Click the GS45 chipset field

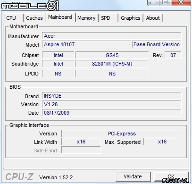click(x=112, y=55)
